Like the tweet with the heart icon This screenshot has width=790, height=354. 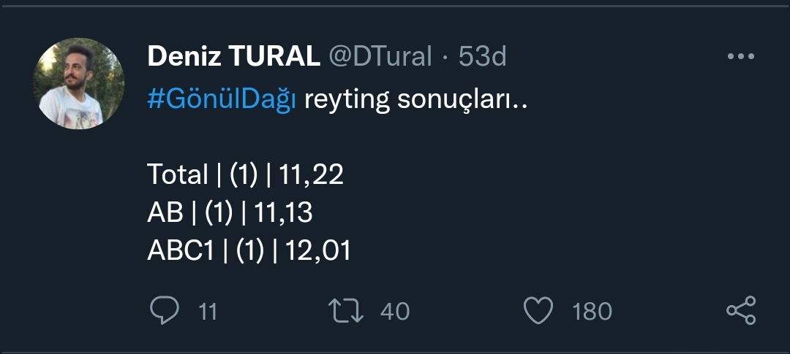[x=539, y=312]
